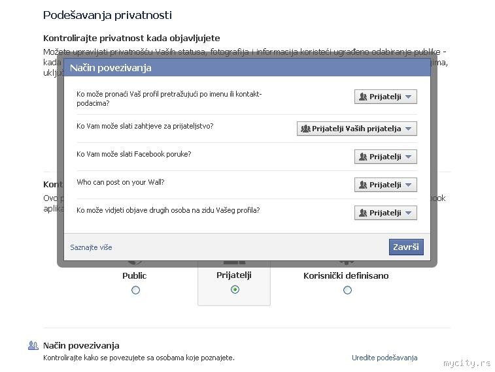Expand the Wall posting audience dropdown arrow
495x372 pixels.
point(409,185)
